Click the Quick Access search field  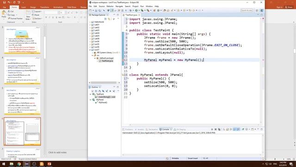click(247, 10)
